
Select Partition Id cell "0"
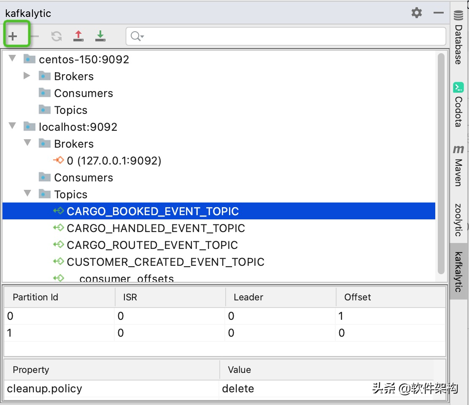[59, 316]
